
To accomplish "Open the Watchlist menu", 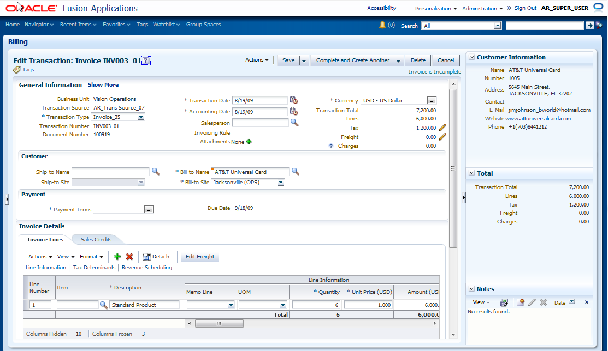I will pos(167,25).
